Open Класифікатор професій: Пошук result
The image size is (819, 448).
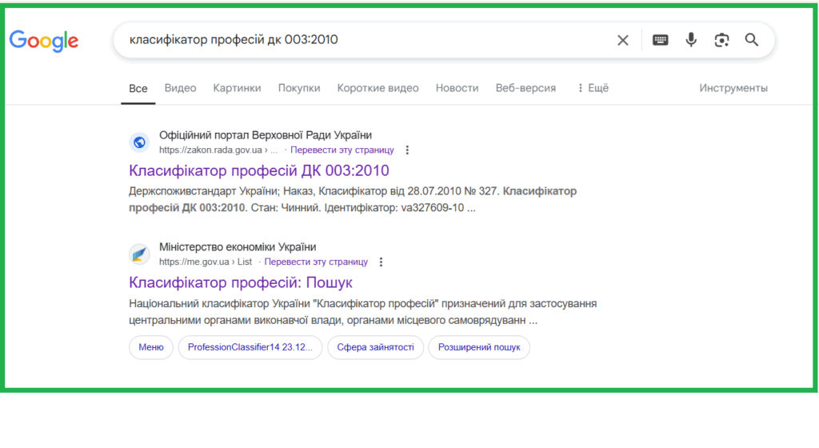(241, 282)
